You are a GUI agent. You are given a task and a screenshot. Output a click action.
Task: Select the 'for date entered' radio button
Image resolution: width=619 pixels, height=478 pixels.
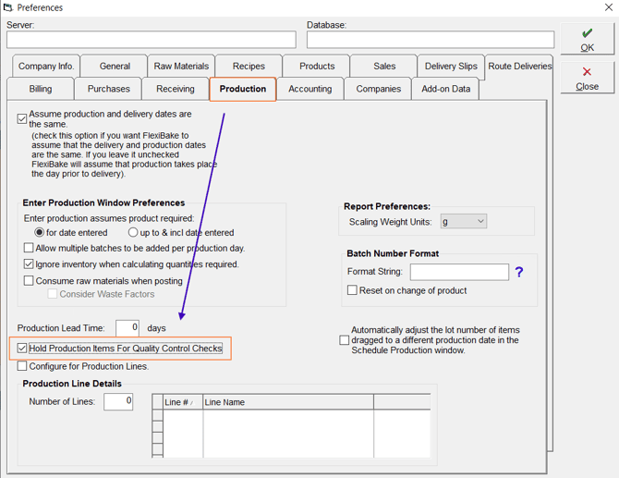[x=39, y=233]
